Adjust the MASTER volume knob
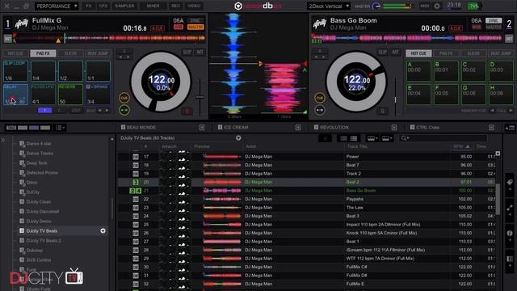Screen dimensions: 517x291 click(x=376, y=6)
